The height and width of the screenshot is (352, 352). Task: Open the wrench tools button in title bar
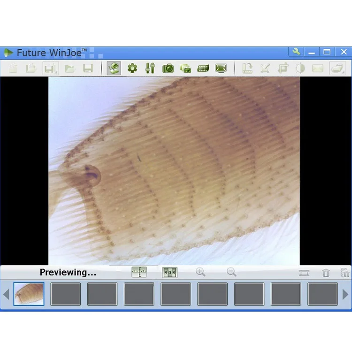point(296,52)
